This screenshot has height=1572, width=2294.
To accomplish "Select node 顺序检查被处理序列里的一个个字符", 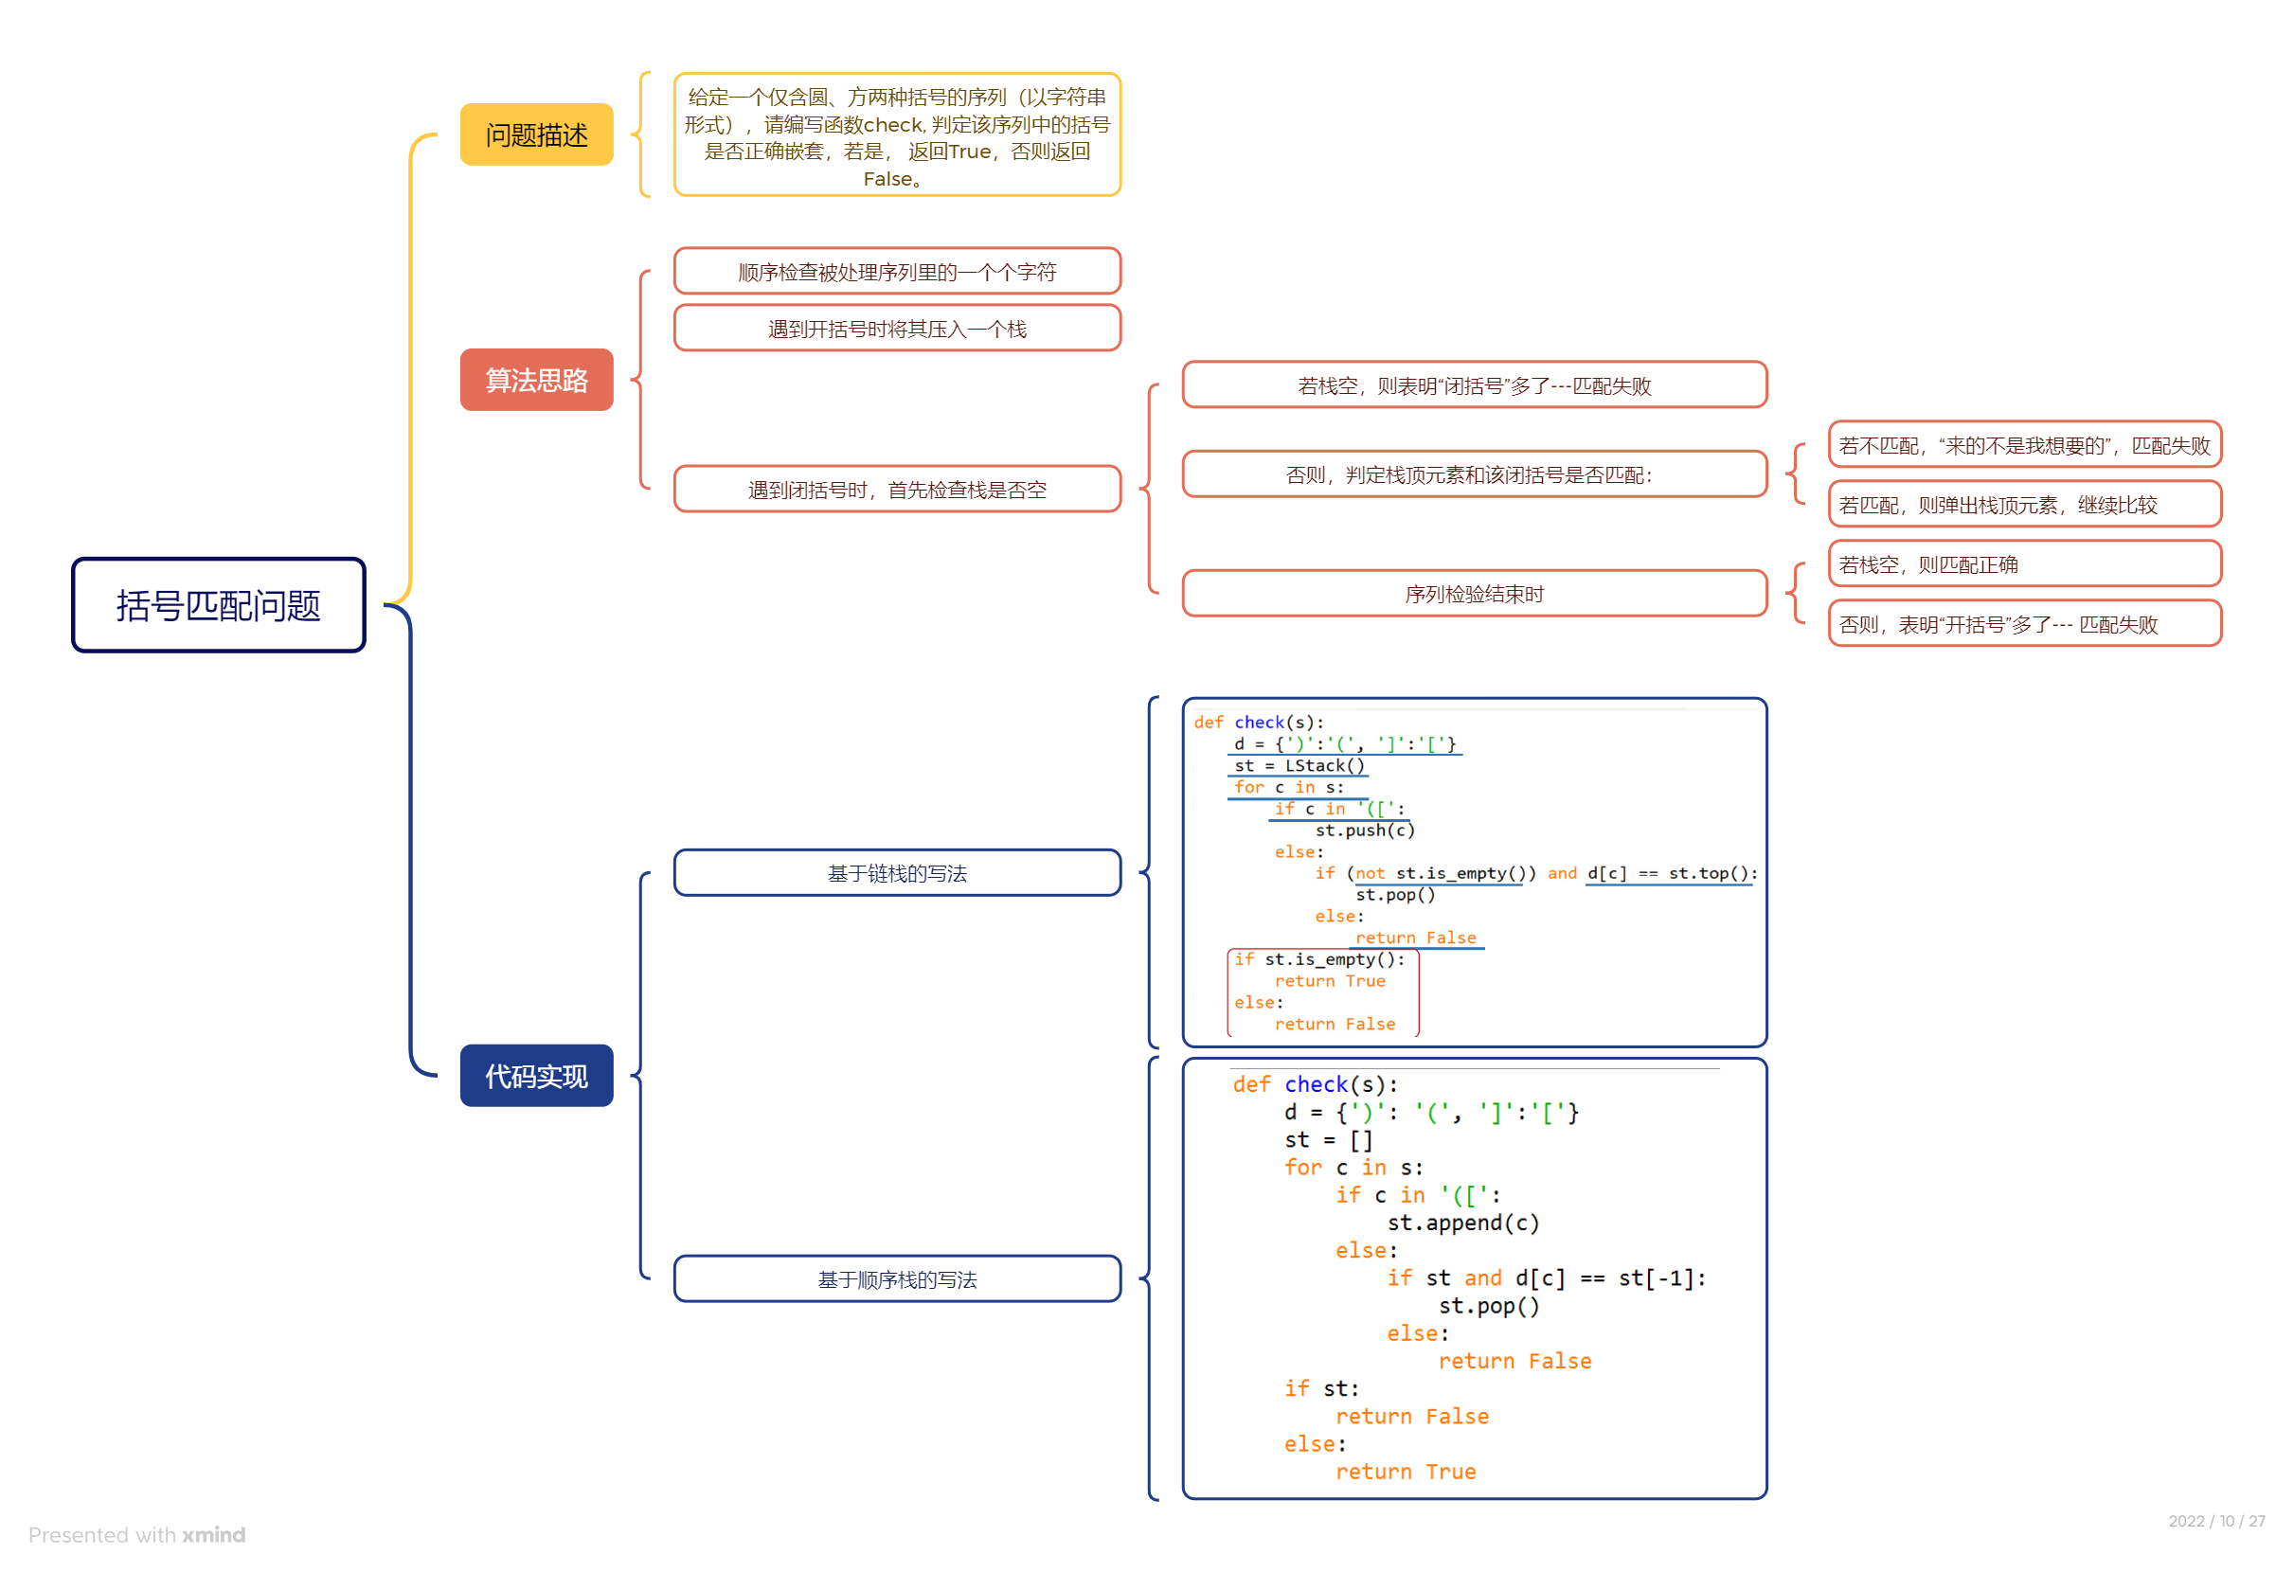I will click(896, 272).
